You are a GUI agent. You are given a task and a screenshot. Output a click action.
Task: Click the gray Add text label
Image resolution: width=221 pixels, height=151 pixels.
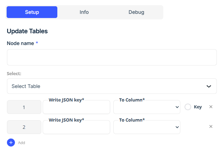[x=22, y=143]
